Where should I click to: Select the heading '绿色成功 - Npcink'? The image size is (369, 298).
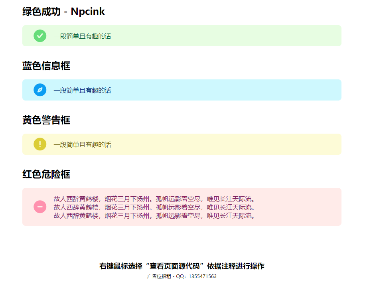tap(63, 11)
